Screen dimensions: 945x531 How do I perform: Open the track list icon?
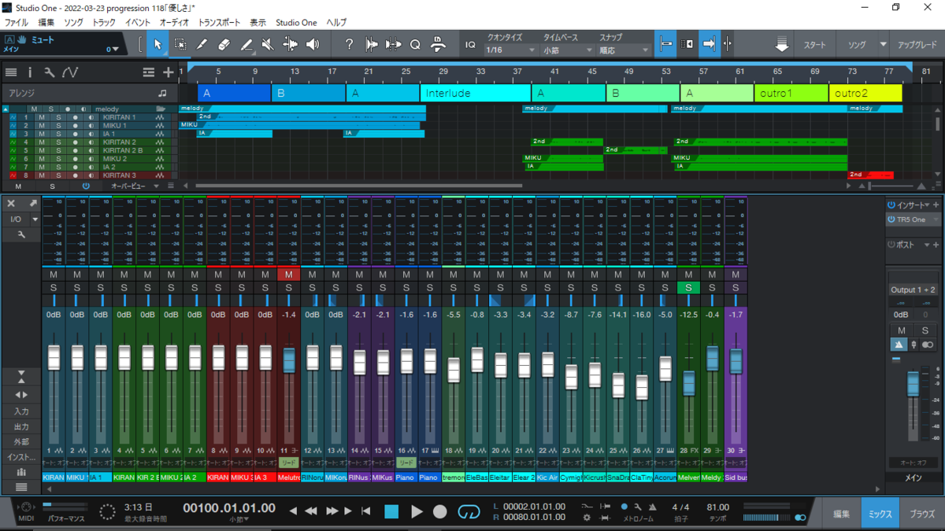(x=11, y=72)
